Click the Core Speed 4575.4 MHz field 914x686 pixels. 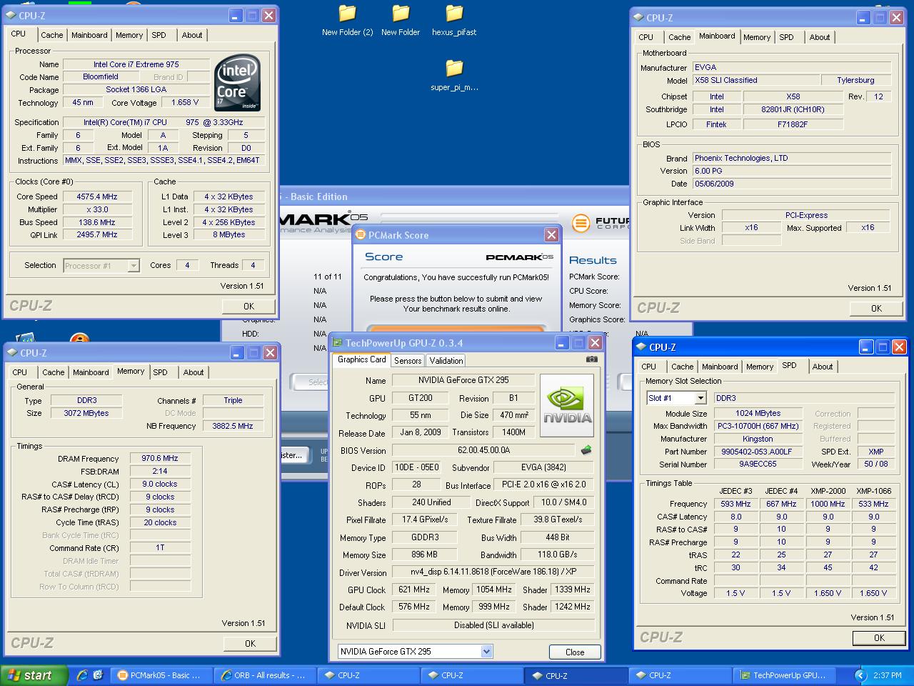coord(96,197)
